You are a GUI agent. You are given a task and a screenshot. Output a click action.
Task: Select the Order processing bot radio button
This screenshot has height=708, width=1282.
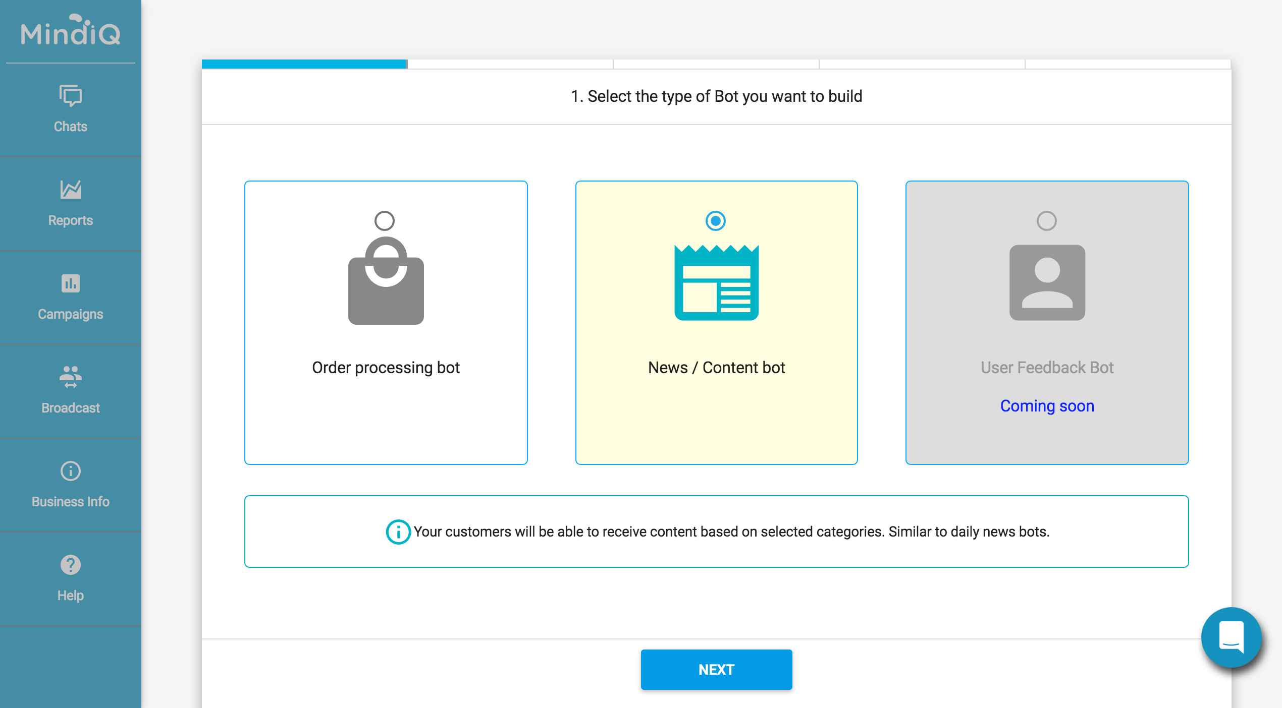385,220
